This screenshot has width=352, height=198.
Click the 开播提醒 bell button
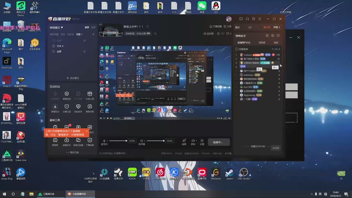(x=215, y=26)
